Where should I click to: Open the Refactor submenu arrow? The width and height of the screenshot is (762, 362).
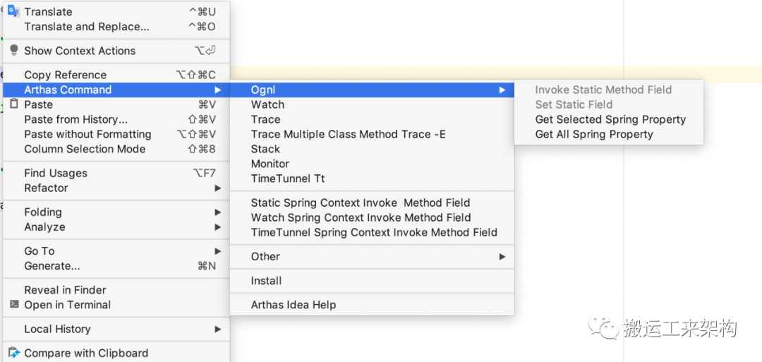218,188
